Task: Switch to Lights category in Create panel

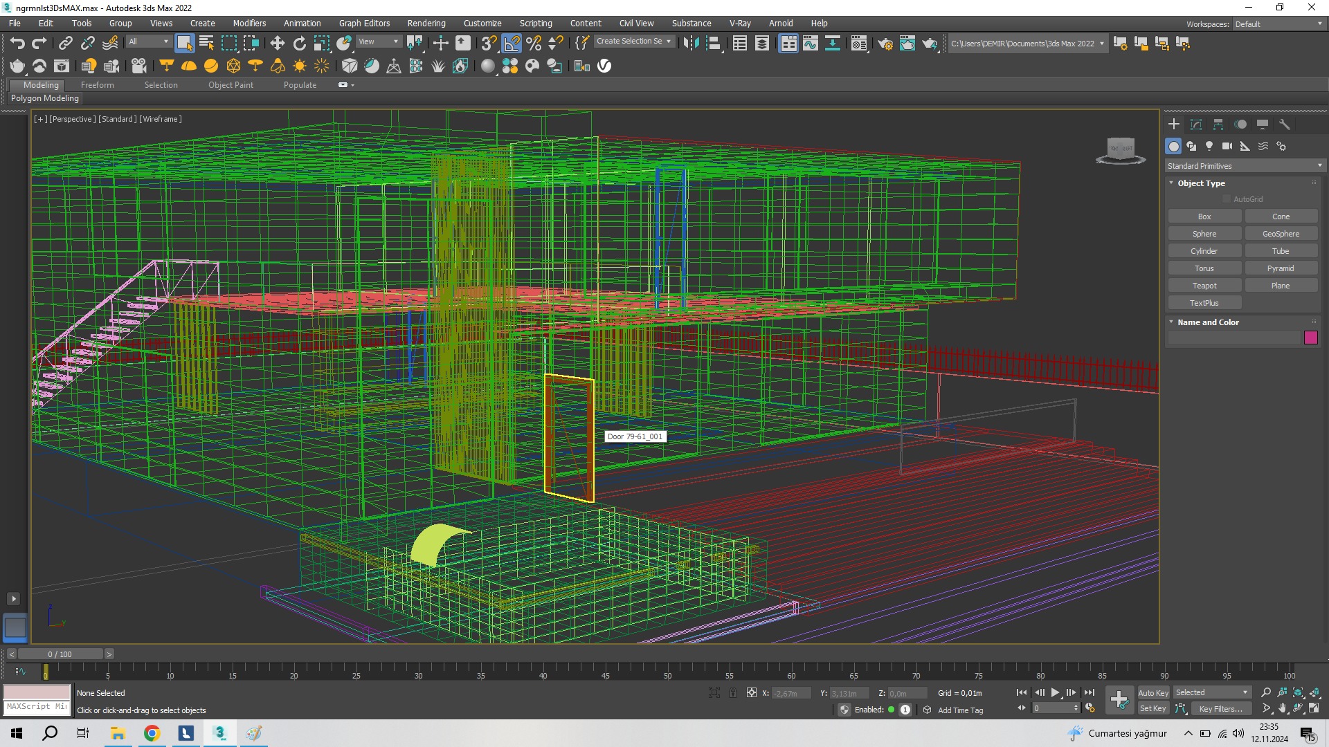Action: pos(1209,146)
